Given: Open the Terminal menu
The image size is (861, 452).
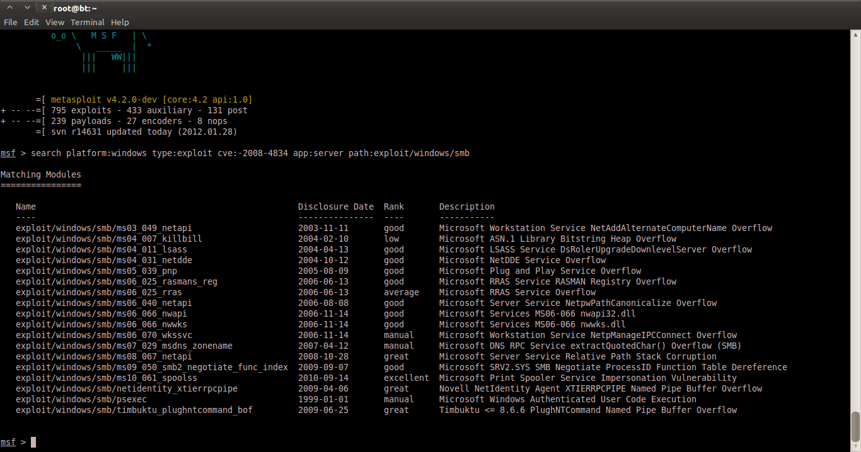Looking at the screenshot, I should (88, 22).
